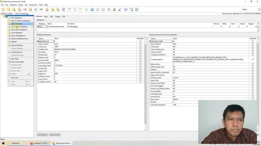Click the Cancel button

tap(55, 135)
